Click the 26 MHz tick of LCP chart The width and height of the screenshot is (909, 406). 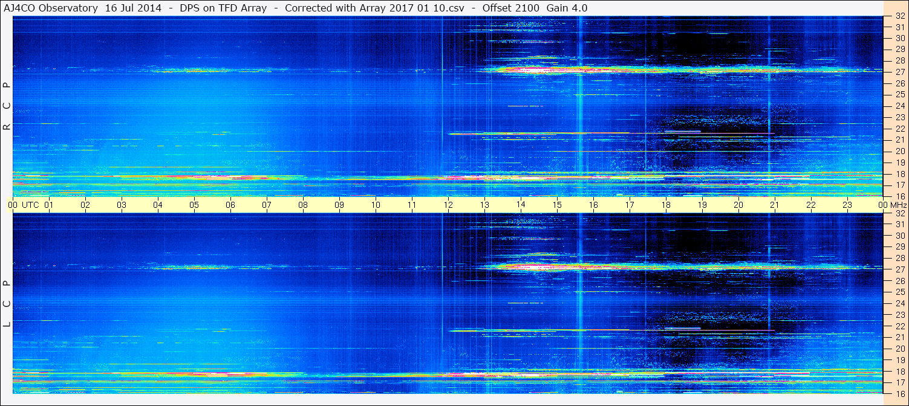pos(900,281)
